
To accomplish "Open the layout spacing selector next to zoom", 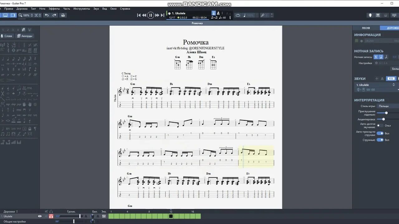I will [x=38, y=15].
